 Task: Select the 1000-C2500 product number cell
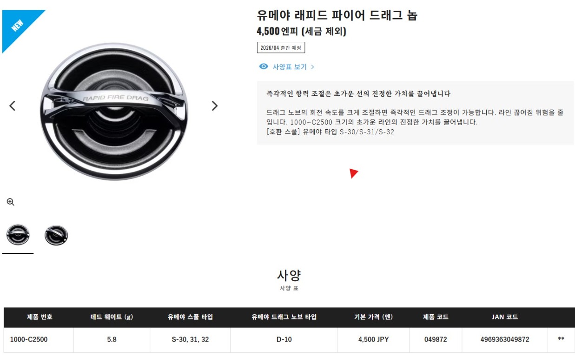29,339
